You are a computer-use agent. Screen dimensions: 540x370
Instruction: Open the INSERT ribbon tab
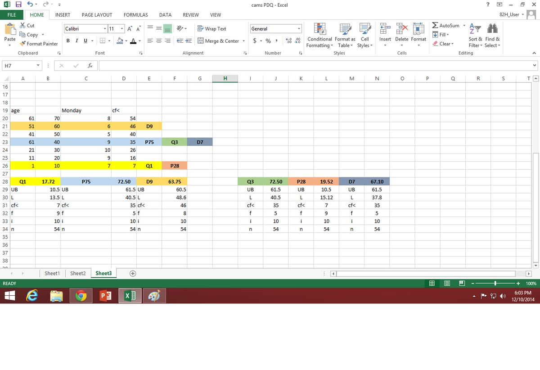[x=63, y=15]
